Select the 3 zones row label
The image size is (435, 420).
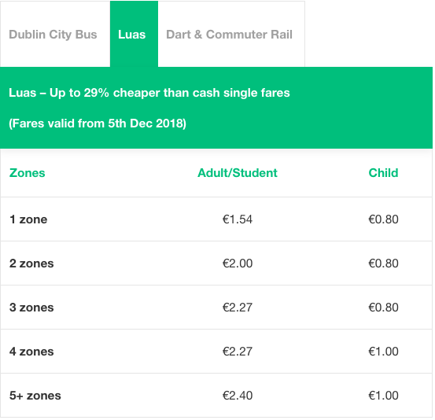(31, 308)
